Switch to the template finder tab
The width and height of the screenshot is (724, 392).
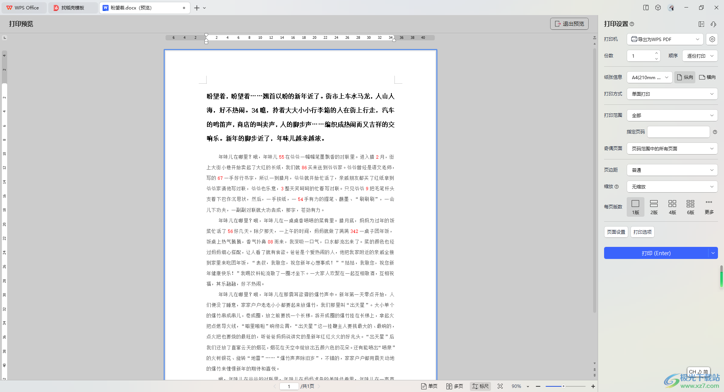coord(72,8)
